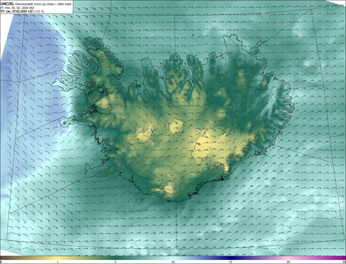Click the 50 tick on the color scale

pos(344,262)
